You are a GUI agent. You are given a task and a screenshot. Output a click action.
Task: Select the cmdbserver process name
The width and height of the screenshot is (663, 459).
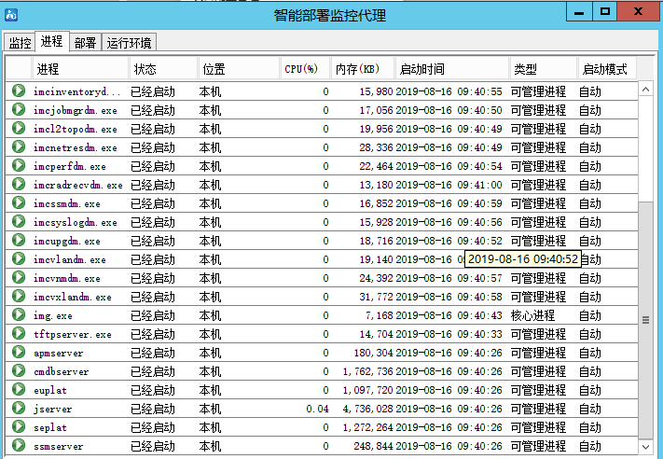[x=62, y=371]
